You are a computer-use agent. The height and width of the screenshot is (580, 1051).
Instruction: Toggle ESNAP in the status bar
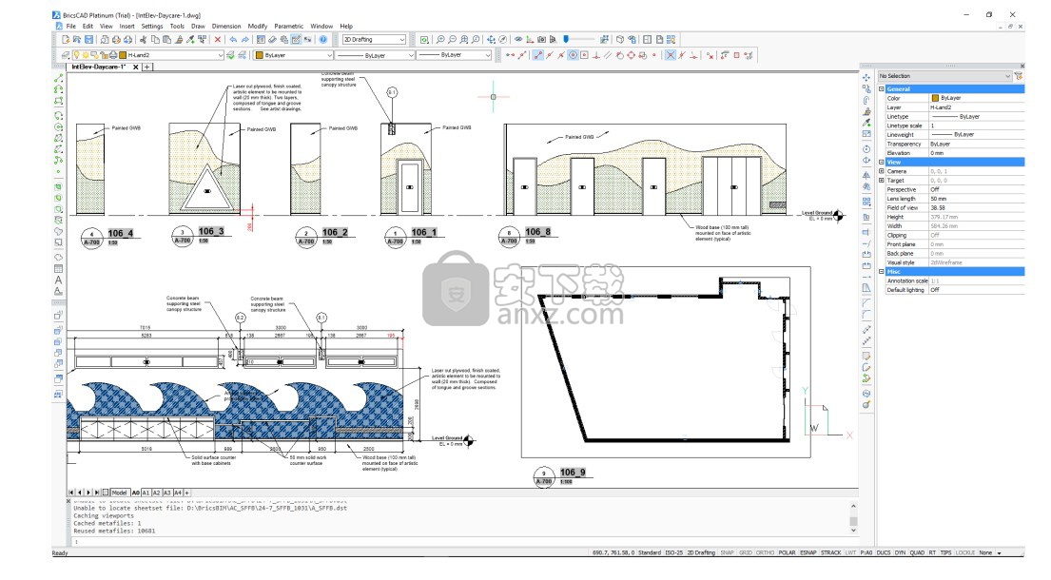pyautogui.click(x=808, y=552)
